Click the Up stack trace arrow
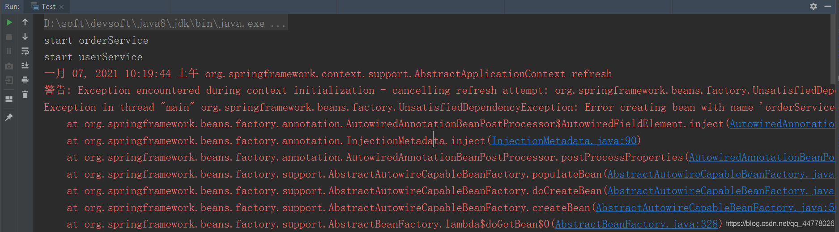This screenshot has width=839, height=232. (x=25, y=22)
